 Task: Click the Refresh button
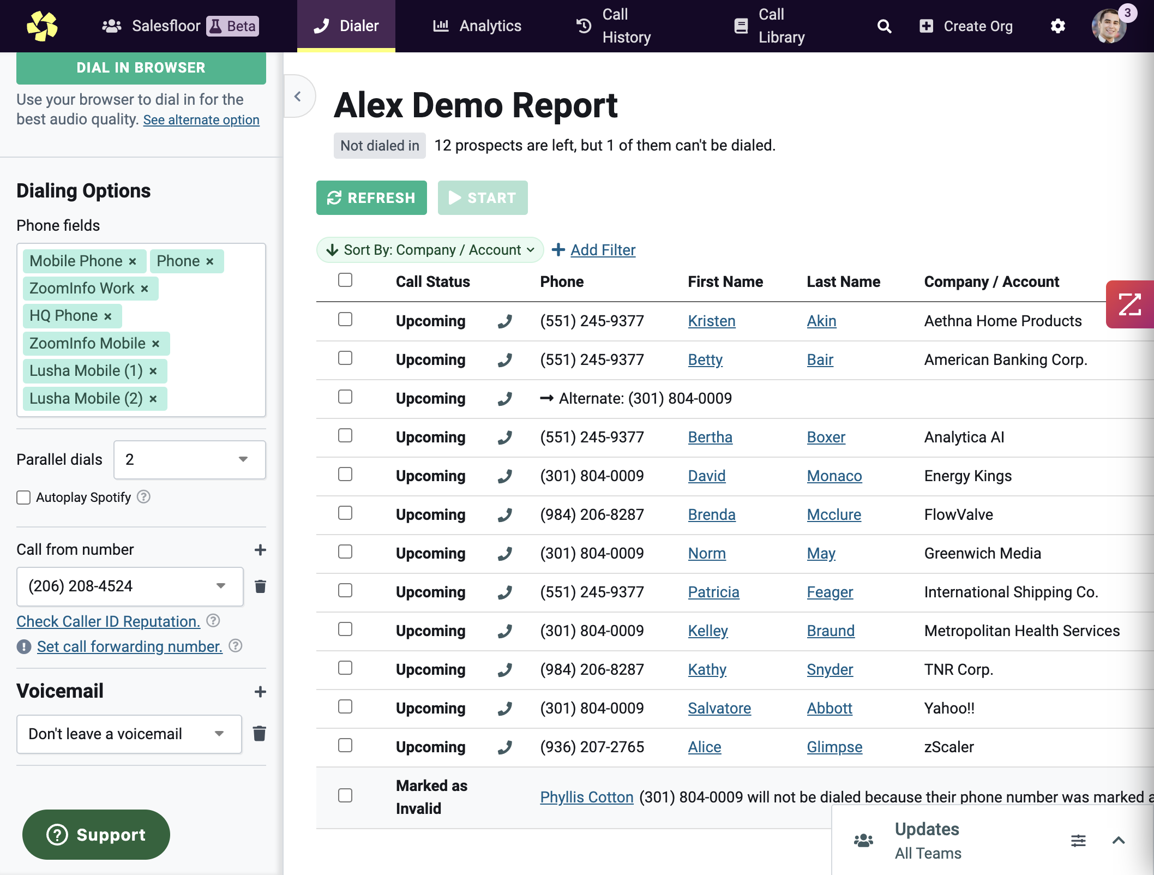(x=371, y=197)
